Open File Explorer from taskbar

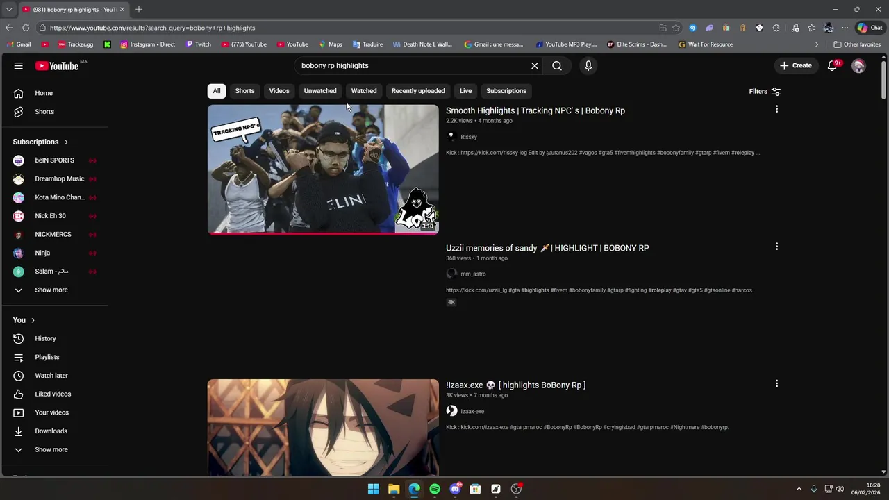click(394, 489)
